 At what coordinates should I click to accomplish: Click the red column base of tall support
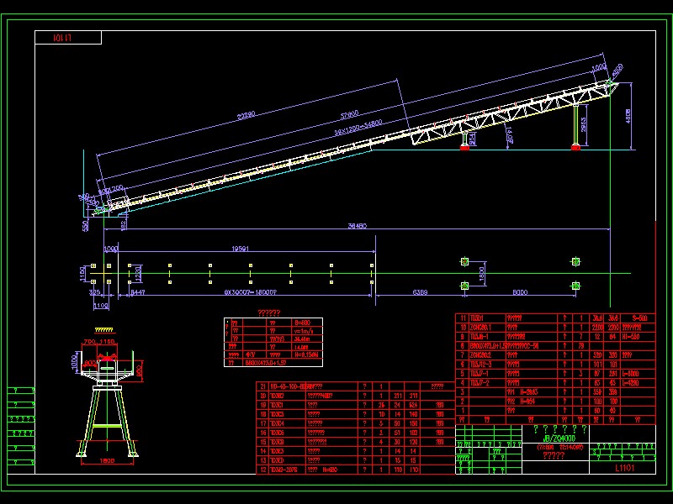point(576,148)
